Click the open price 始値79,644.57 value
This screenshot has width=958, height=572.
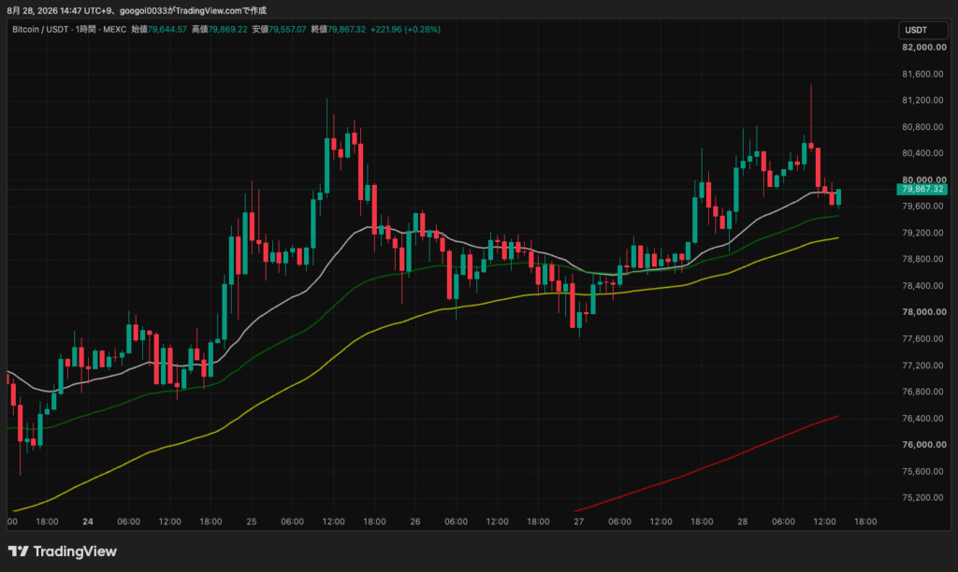pyautogui.click(x=159, y=29)
